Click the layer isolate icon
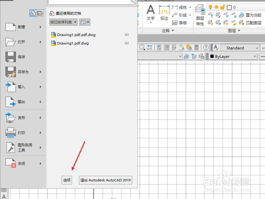The width and height of the screenshot is (265, 199). coord(218,15)
